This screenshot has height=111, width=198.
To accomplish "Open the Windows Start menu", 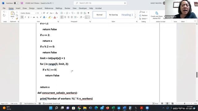I will coord(51,108).
